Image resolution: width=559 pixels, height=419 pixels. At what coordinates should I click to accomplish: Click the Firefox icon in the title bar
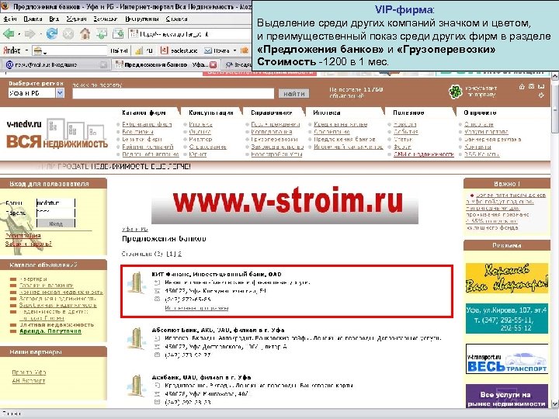pyautogui.click(x=5, y=6)
